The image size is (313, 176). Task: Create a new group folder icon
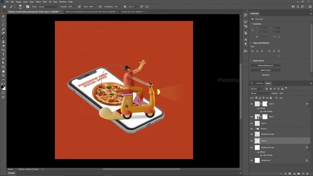coord(299,174)
